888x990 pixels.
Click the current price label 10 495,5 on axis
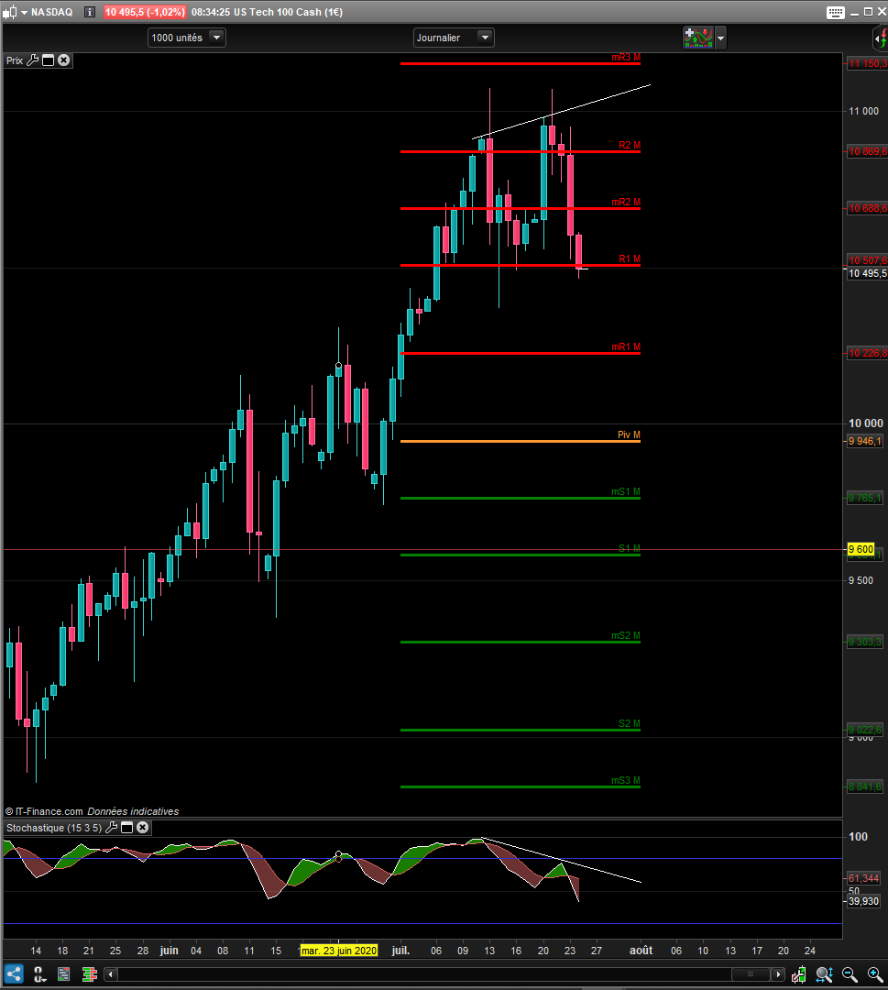click(x=867, y=273)
